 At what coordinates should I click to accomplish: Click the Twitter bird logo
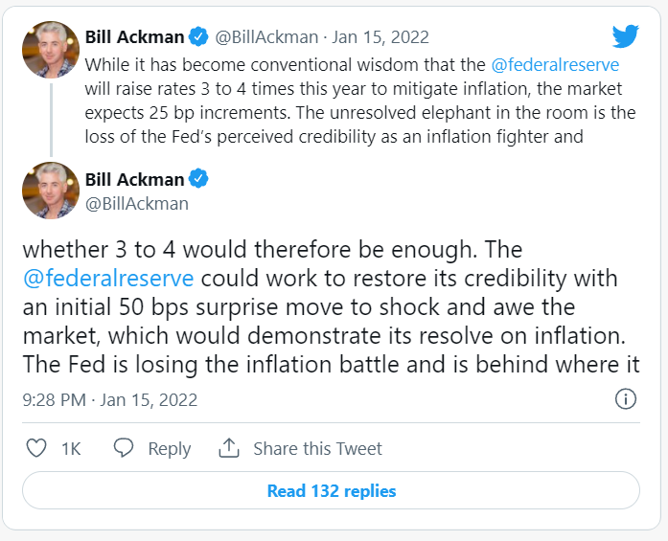point(625,36)
